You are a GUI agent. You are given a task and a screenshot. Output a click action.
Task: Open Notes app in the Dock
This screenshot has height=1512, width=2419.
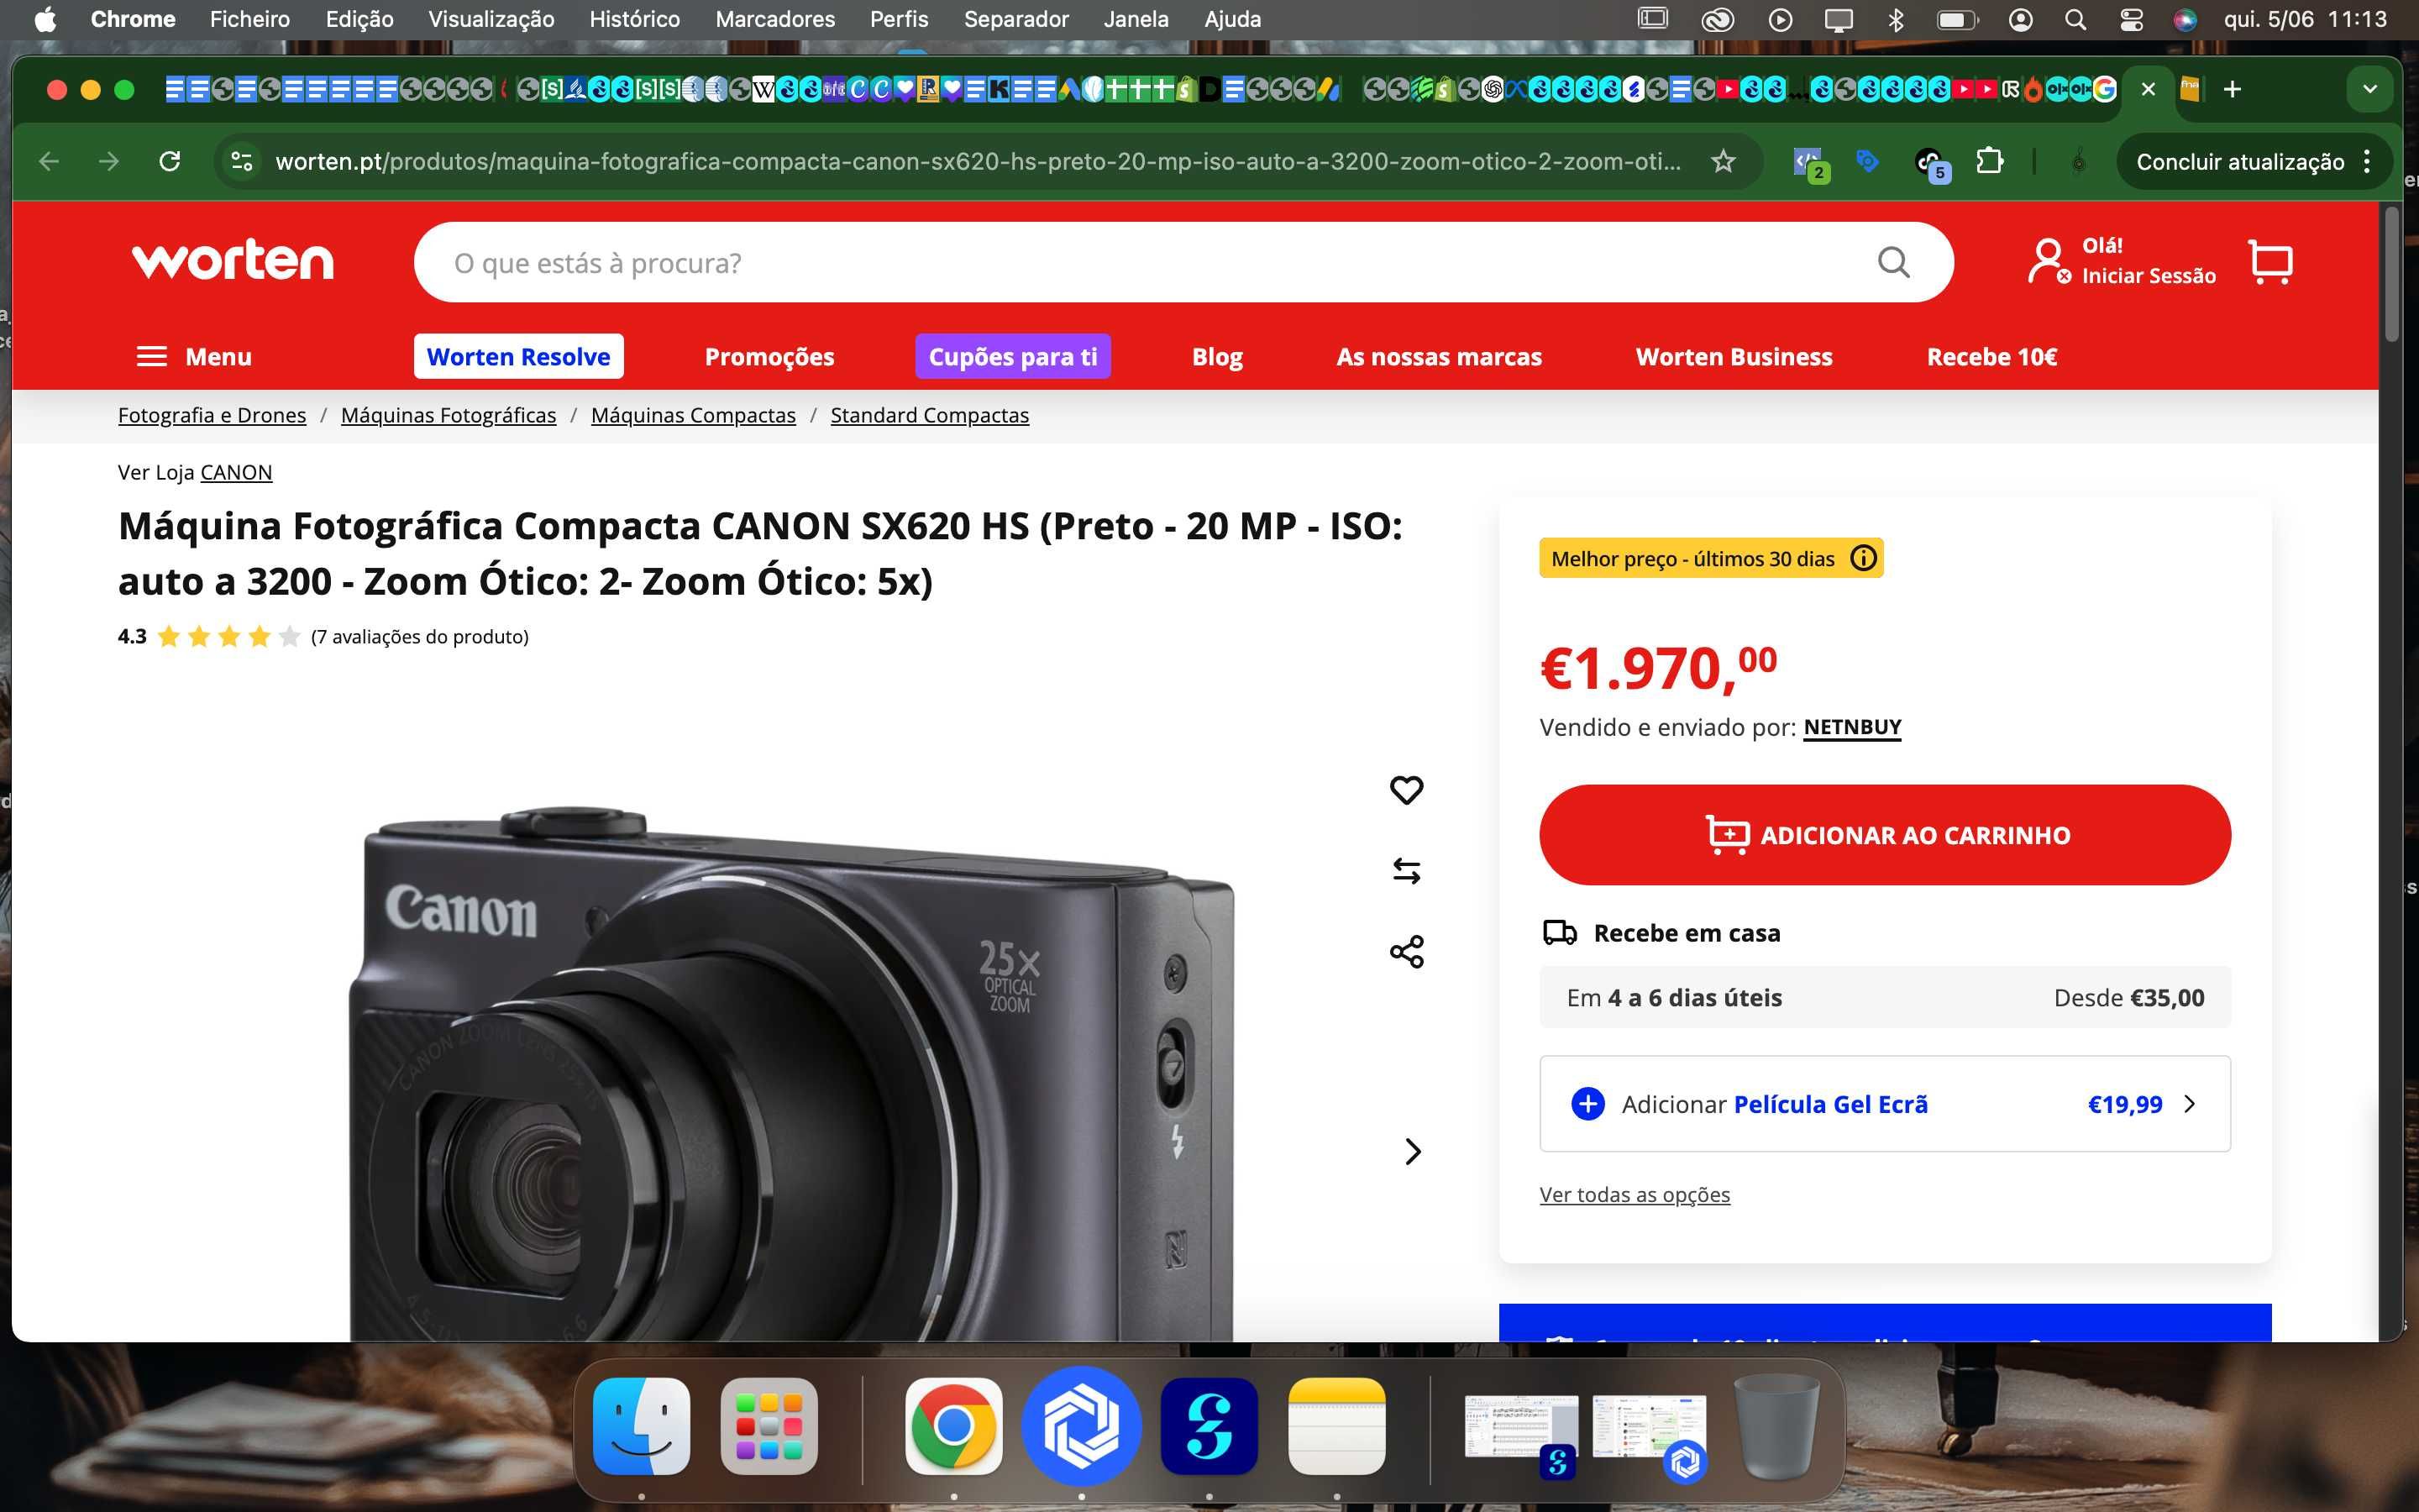pos(1336,1426)
